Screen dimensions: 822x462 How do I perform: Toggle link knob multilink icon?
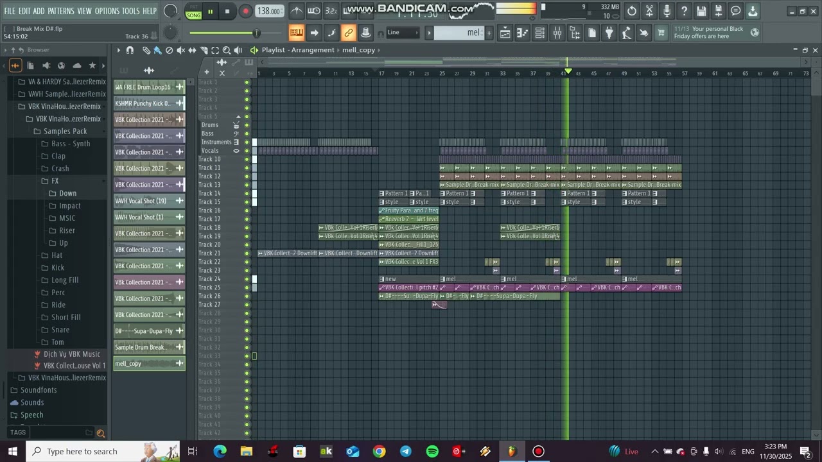349,33
